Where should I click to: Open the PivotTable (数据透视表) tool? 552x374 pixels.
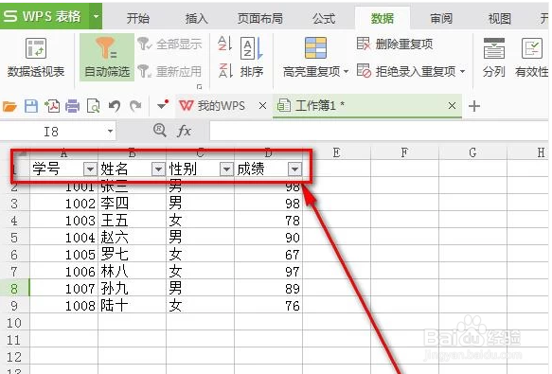(36, 59)
